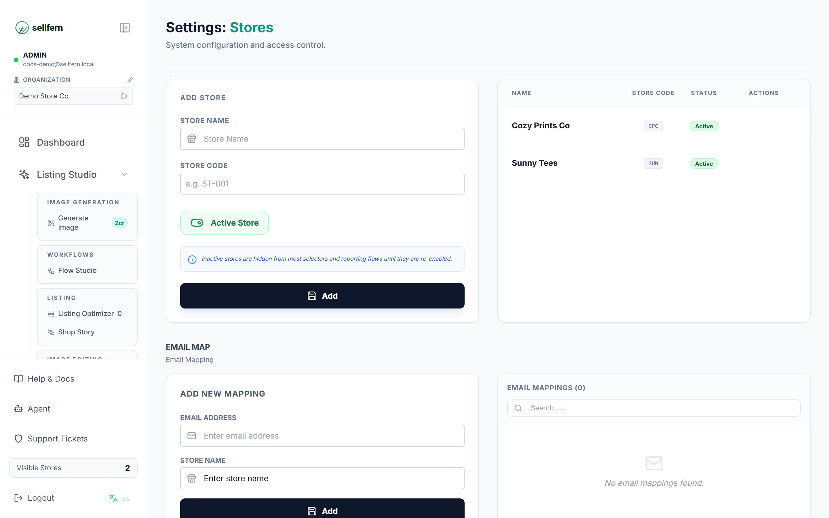
Task: Click the Email Address input field
Action: [x=322, y=436]
